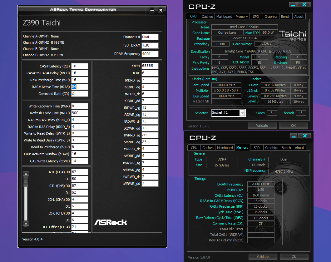The height and width of the screenshot is (262, 331).
Task: Click the Intel Core i9 9900K name value
Action: [x=245, y=27]
